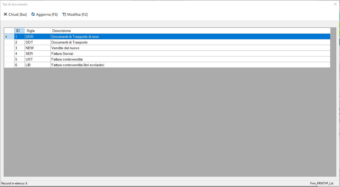Viewport: 340px width, 187px height.
Task: Select the DDT sigla cell
Action: pos(37,42)
